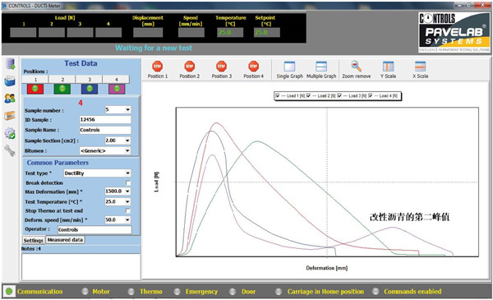Switch to Multiple Graph view
This screenshot has width=493, height=300.
(x=321, y=69)
